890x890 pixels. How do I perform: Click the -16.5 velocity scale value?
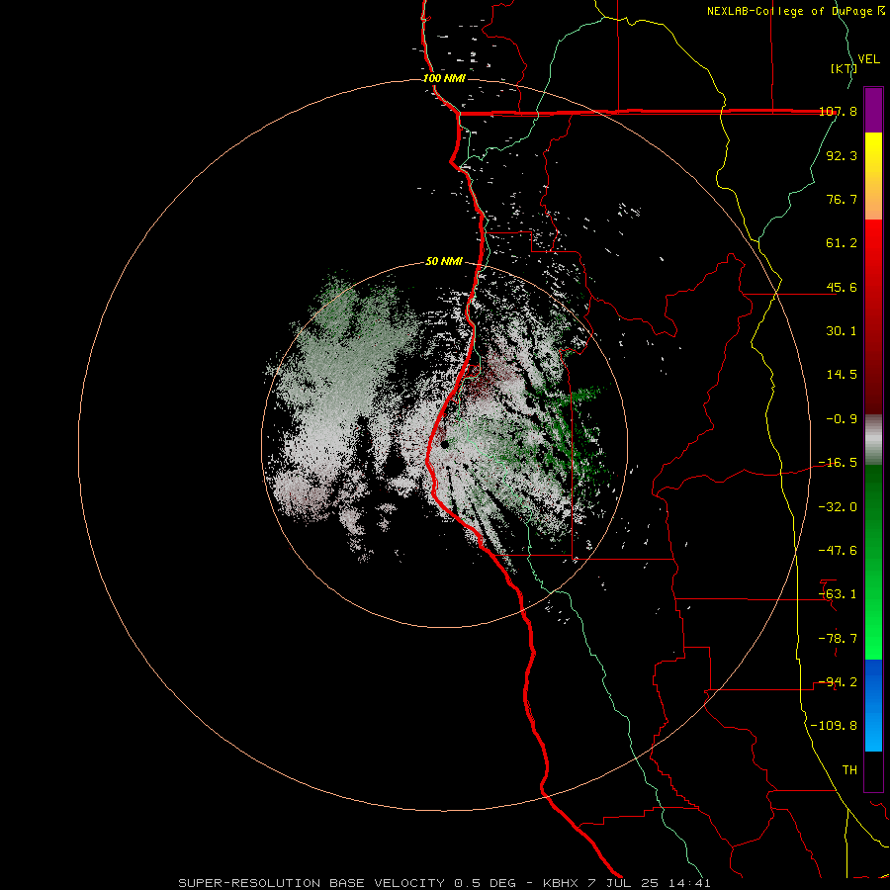click(x=838, y=463)
